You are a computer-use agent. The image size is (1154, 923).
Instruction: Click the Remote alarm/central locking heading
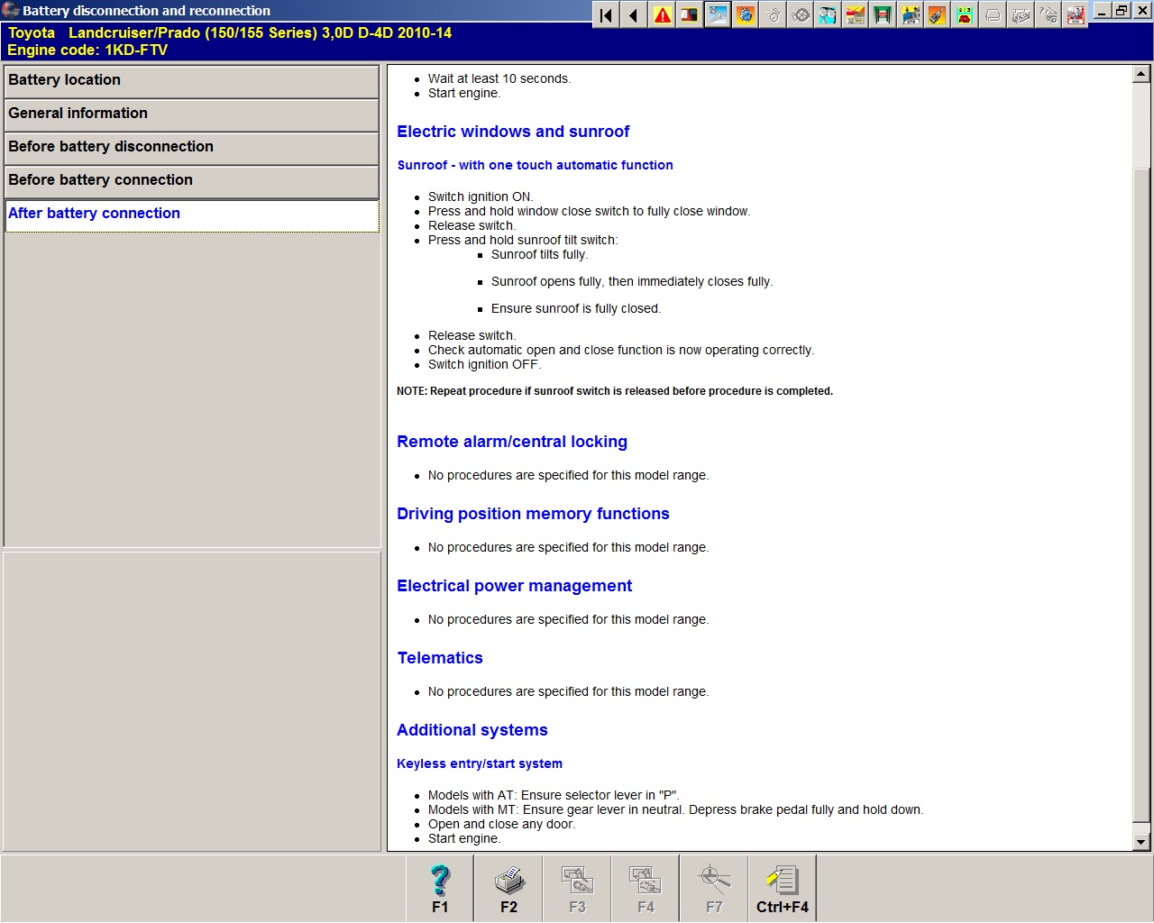pos(512,442)
